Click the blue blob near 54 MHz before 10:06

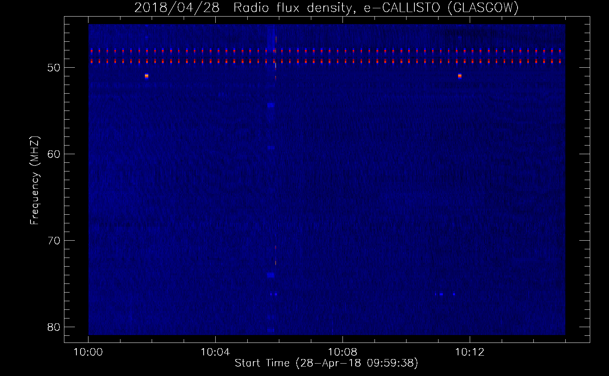tap(271, 105)
